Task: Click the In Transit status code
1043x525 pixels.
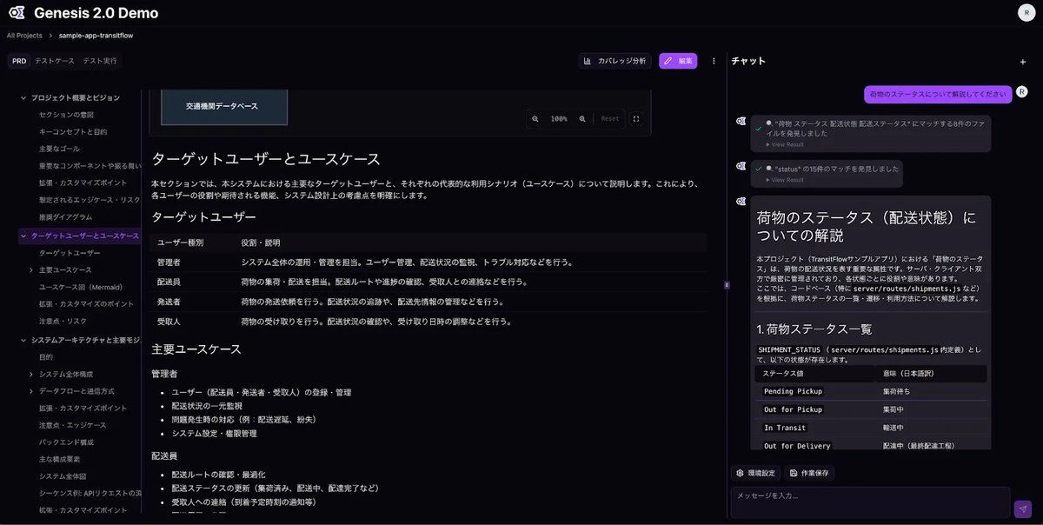Action: pos(784,428)
